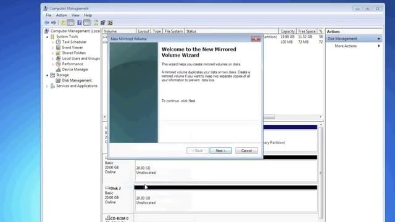Click the volume list horizontal scrollbar thumb
This screenshot has height=222, width=395.
[269, 117]
